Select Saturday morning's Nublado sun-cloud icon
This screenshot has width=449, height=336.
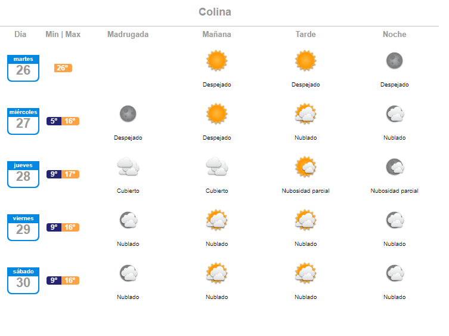coord(217,273)
